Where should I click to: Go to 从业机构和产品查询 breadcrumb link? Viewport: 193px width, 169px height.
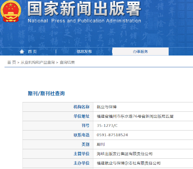pos(38,62)
